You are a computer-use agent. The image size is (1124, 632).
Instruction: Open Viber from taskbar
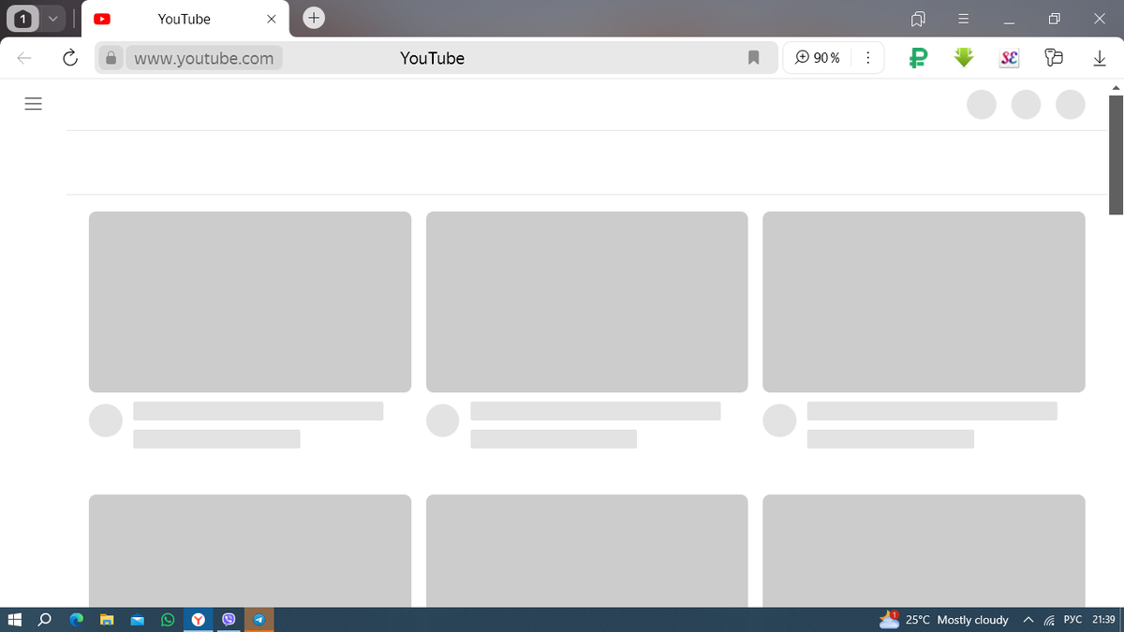[229, 620]
